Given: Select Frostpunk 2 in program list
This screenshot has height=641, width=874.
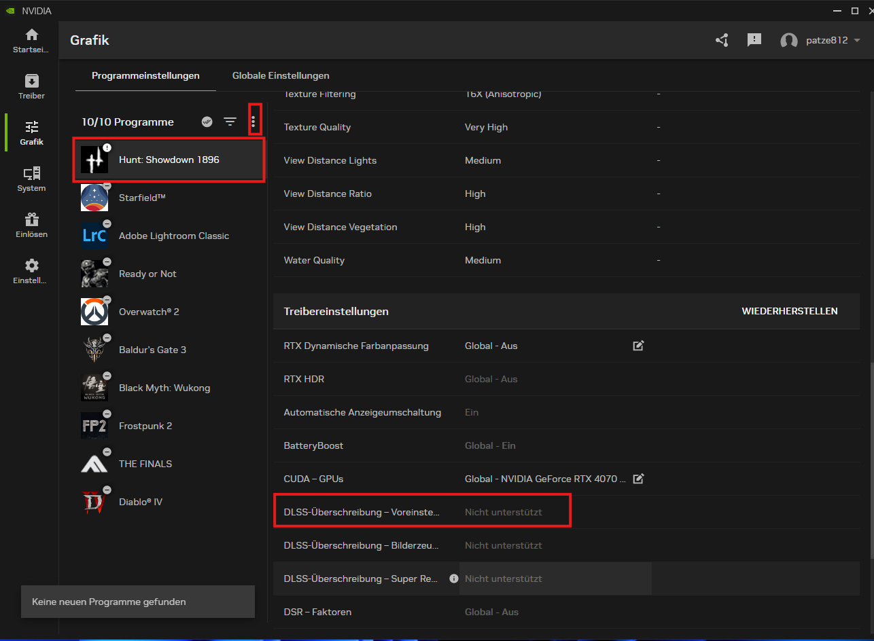Looking at the screenshot, I should pyautogui.click(x=169, y=426).
